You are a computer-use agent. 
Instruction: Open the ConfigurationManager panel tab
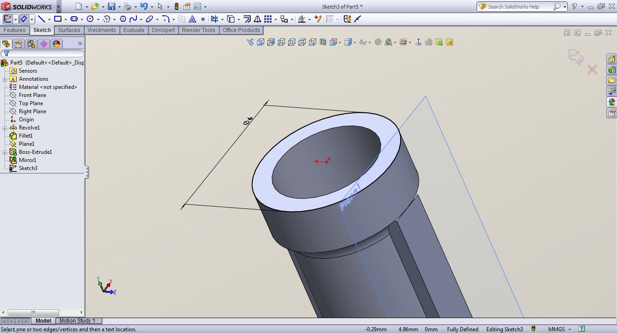[31, 44]
